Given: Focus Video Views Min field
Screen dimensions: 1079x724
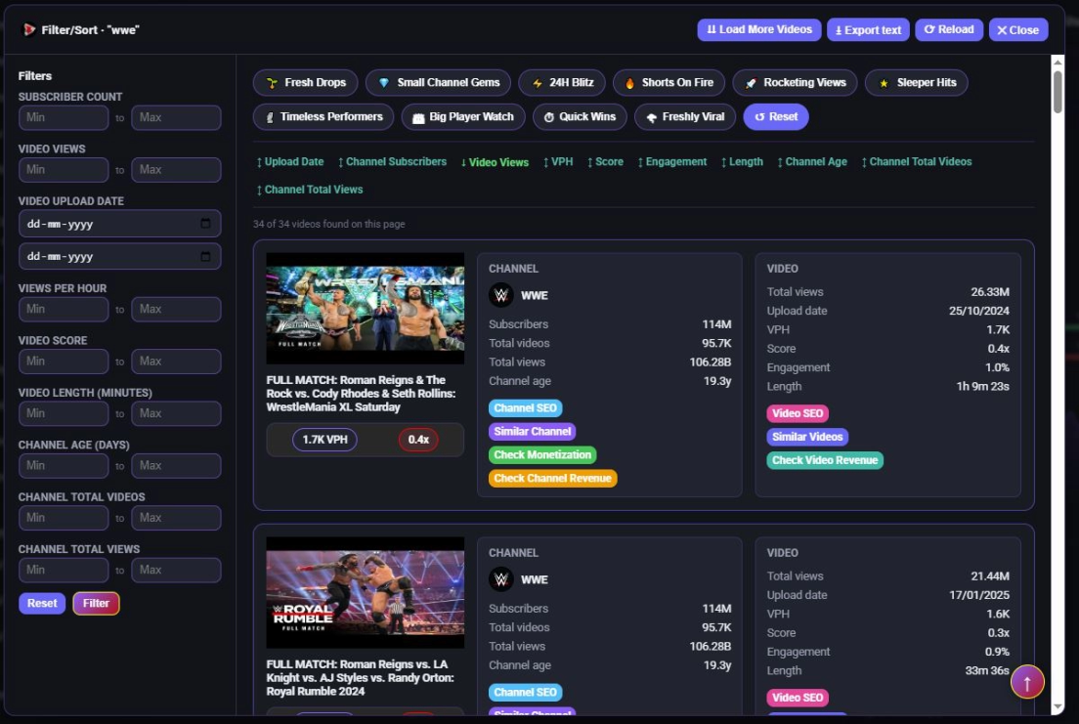Looking at the screenshot, I should [x=64, y=170].
